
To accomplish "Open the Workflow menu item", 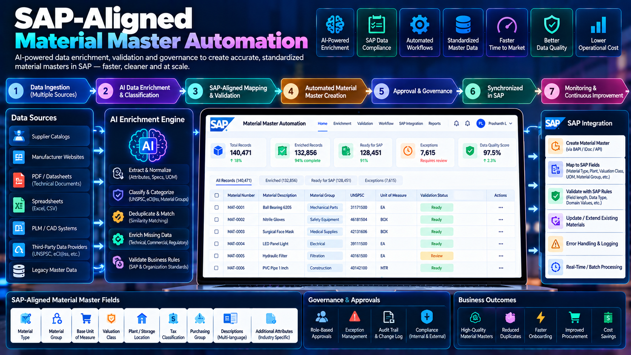I will coord(386,123).
